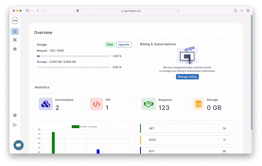Select the PUT requests row
Viewport: 262px width, 166px height.
(187, 150)
